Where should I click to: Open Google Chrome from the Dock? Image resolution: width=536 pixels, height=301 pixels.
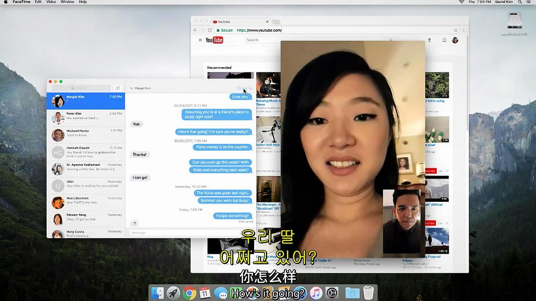pyautogui.click(x=189, y=293)
